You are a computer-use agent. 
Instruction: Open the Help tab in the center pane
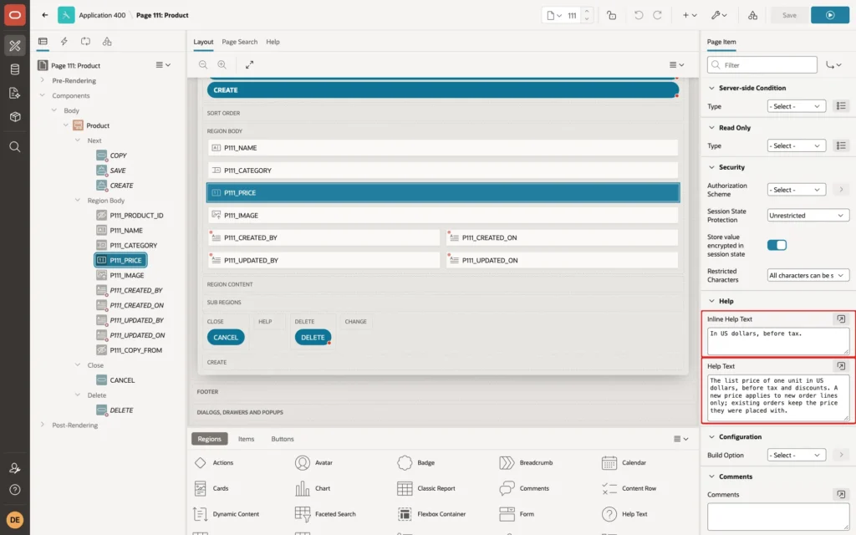[273, 42]
